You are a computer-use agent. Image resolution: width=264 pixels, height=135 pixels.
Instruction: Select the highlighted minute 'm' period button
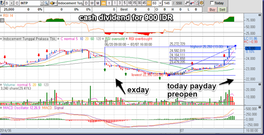(x=104, y=3)
